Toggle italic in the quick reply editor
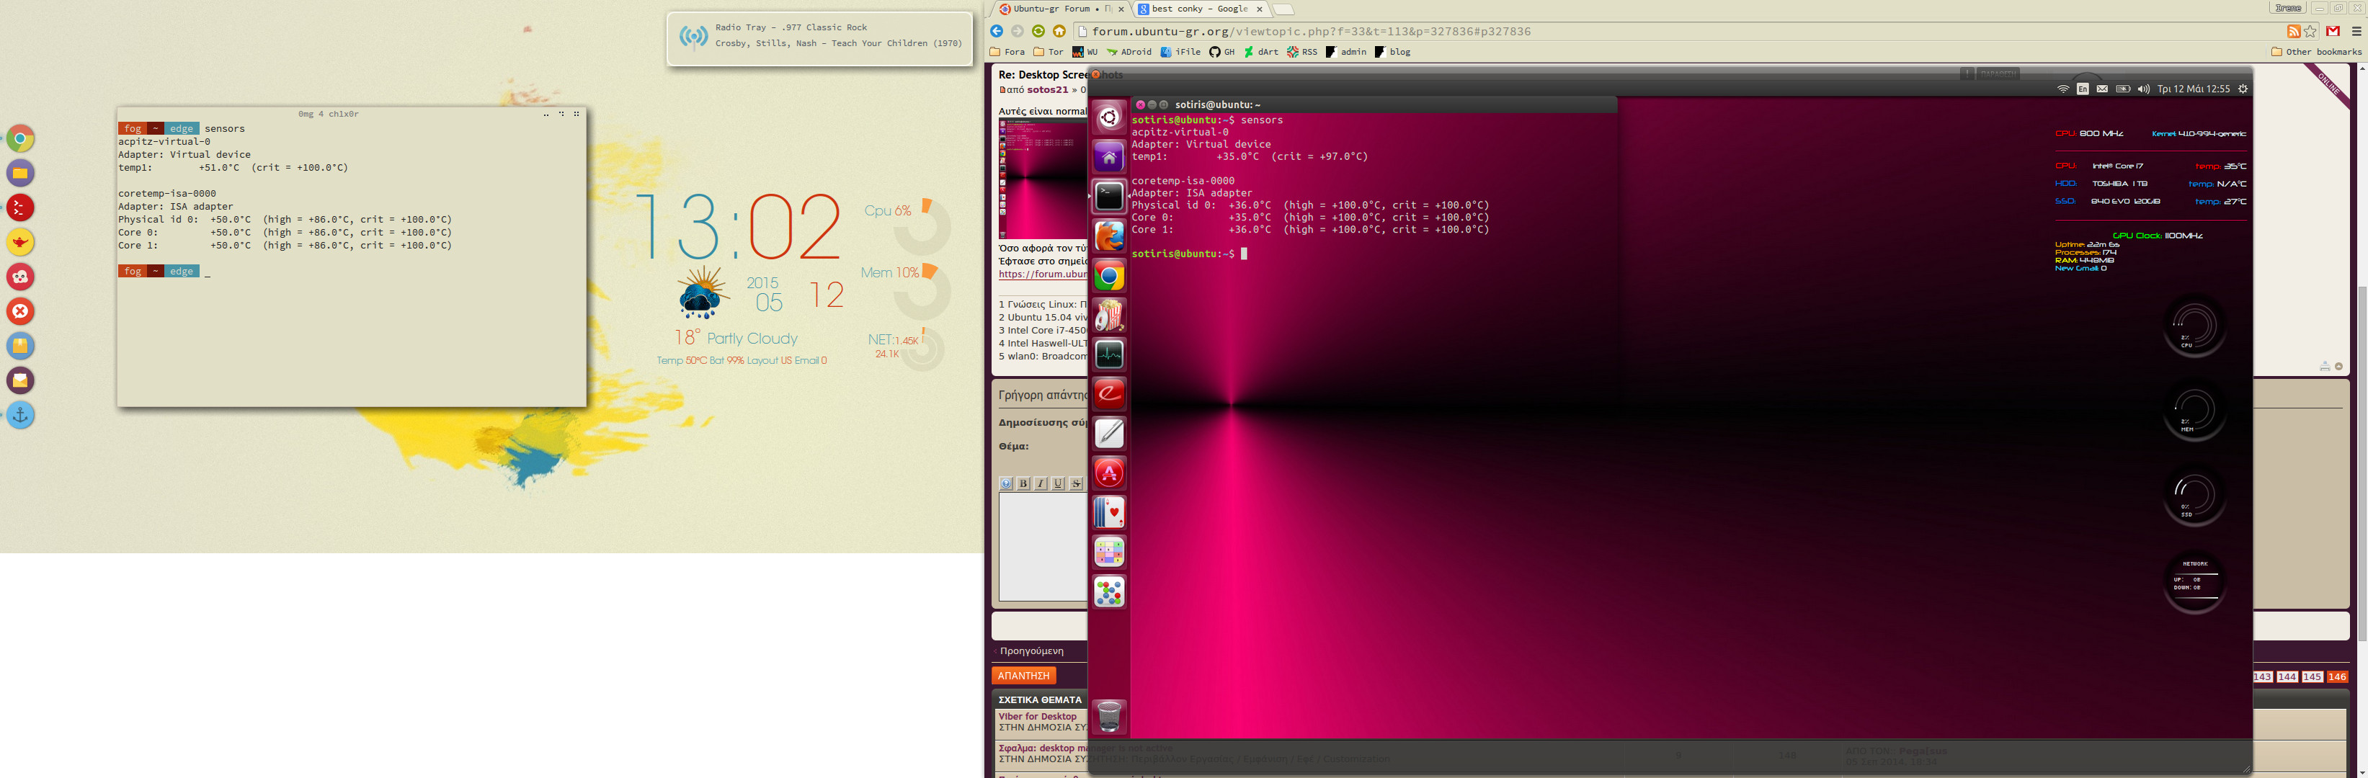The width and height of the screenshot is (2368, 778). tap(1041, 483)
